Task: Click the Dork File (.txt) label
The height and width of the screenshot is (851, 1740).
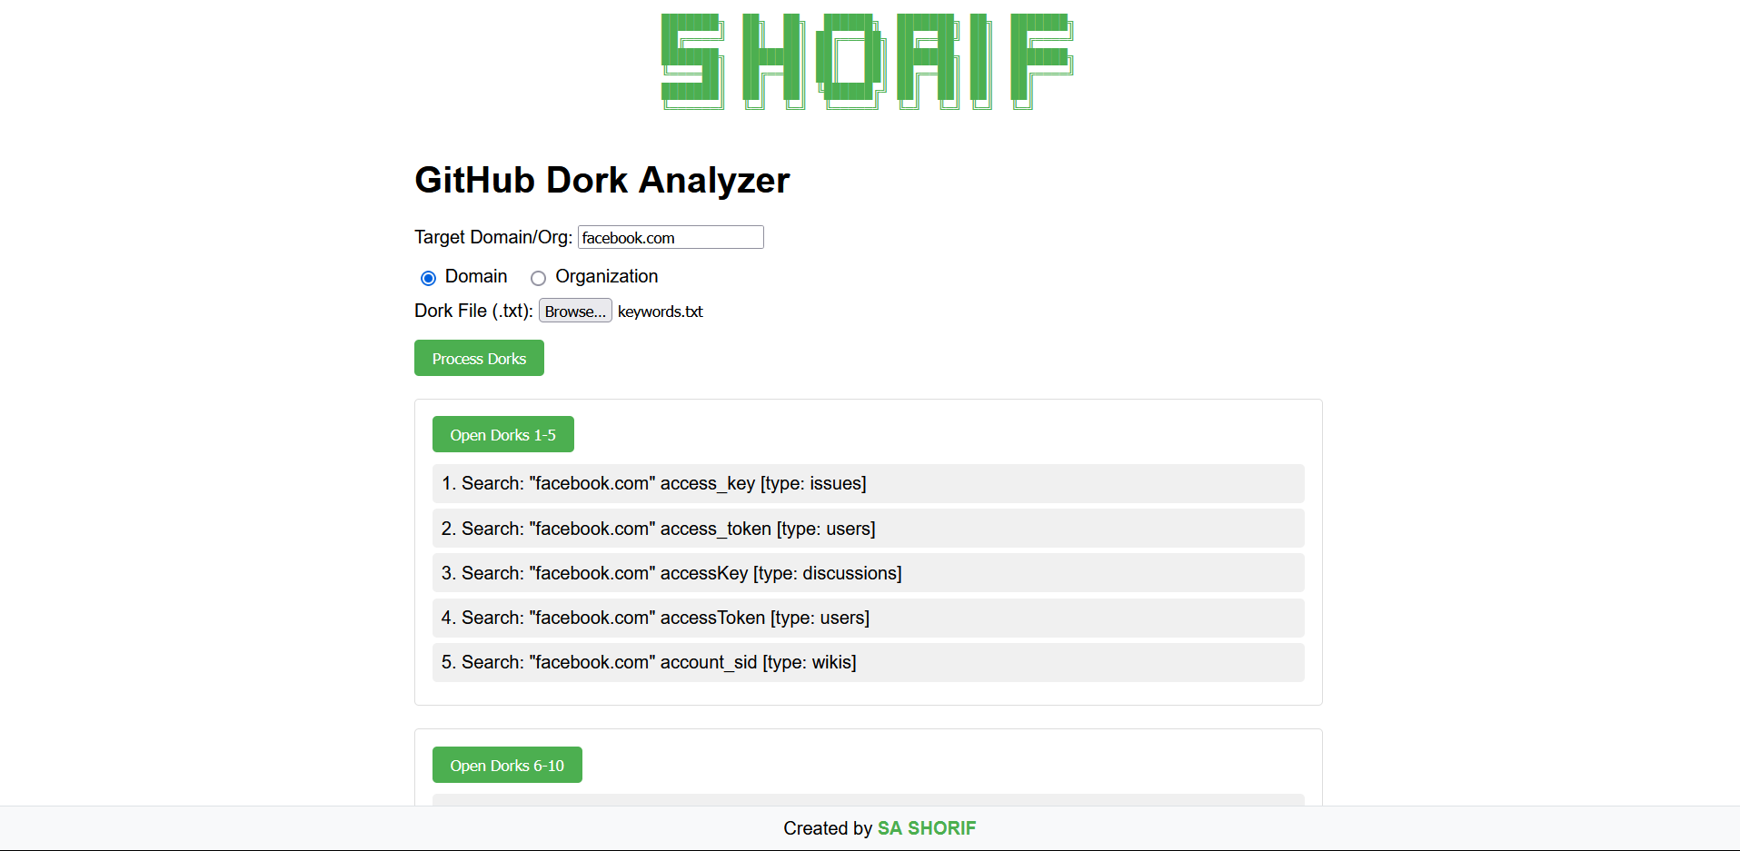Action: 473,311
